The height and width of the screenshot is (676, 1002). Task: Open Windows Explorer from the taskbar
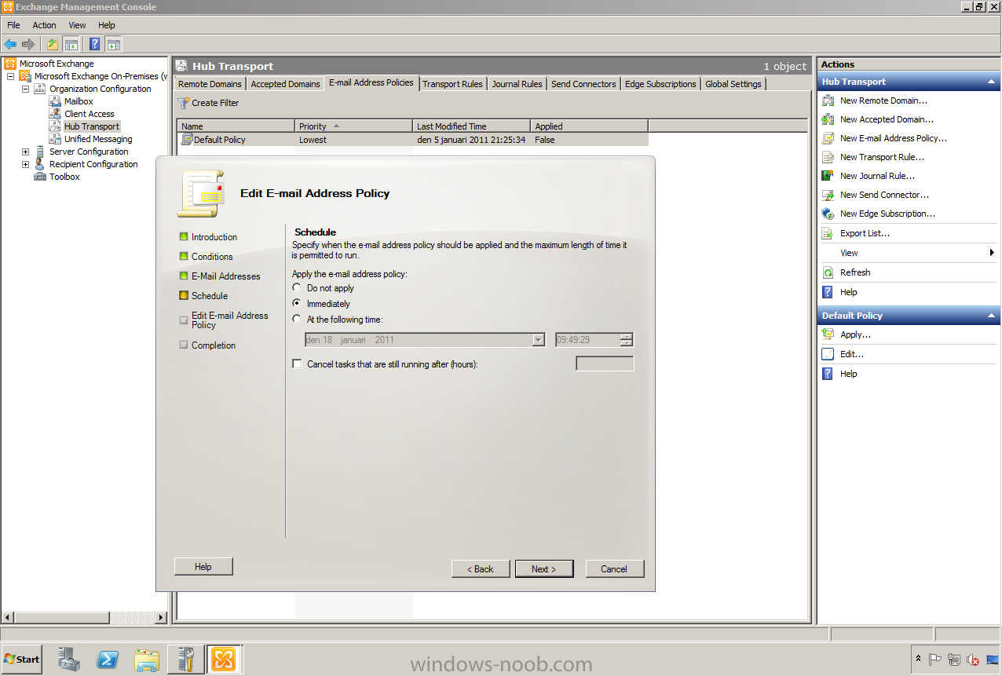coord(146,659)
